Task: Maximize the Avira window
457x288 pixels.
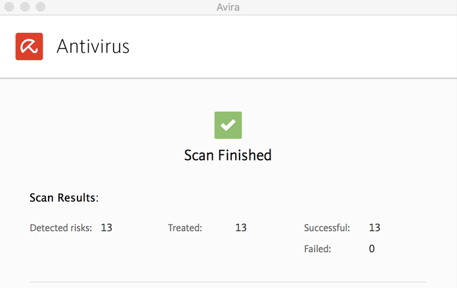Action: (x=41, y=7)
